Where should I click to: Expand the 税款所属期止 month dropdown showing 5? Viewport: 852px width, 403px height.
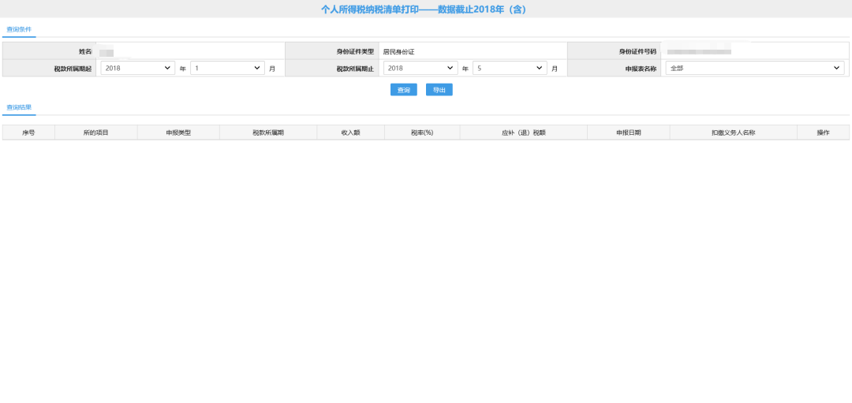(510, 69)
